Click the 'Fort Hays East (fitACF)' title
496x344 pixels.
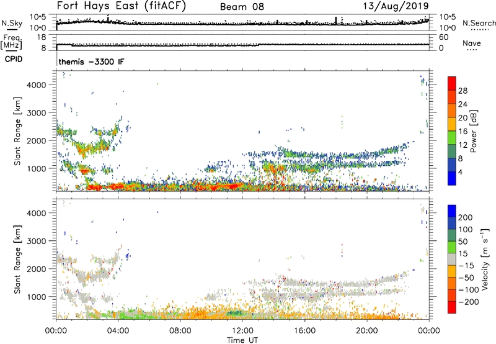(x=122, y=6)
